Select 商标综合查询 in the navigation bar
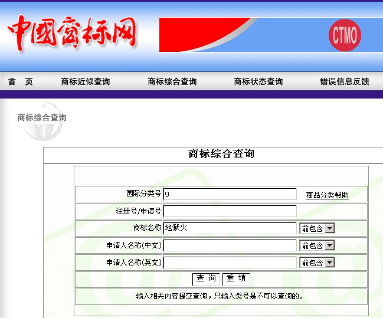The height and width of the screenshot is (318, 383). 172,82
